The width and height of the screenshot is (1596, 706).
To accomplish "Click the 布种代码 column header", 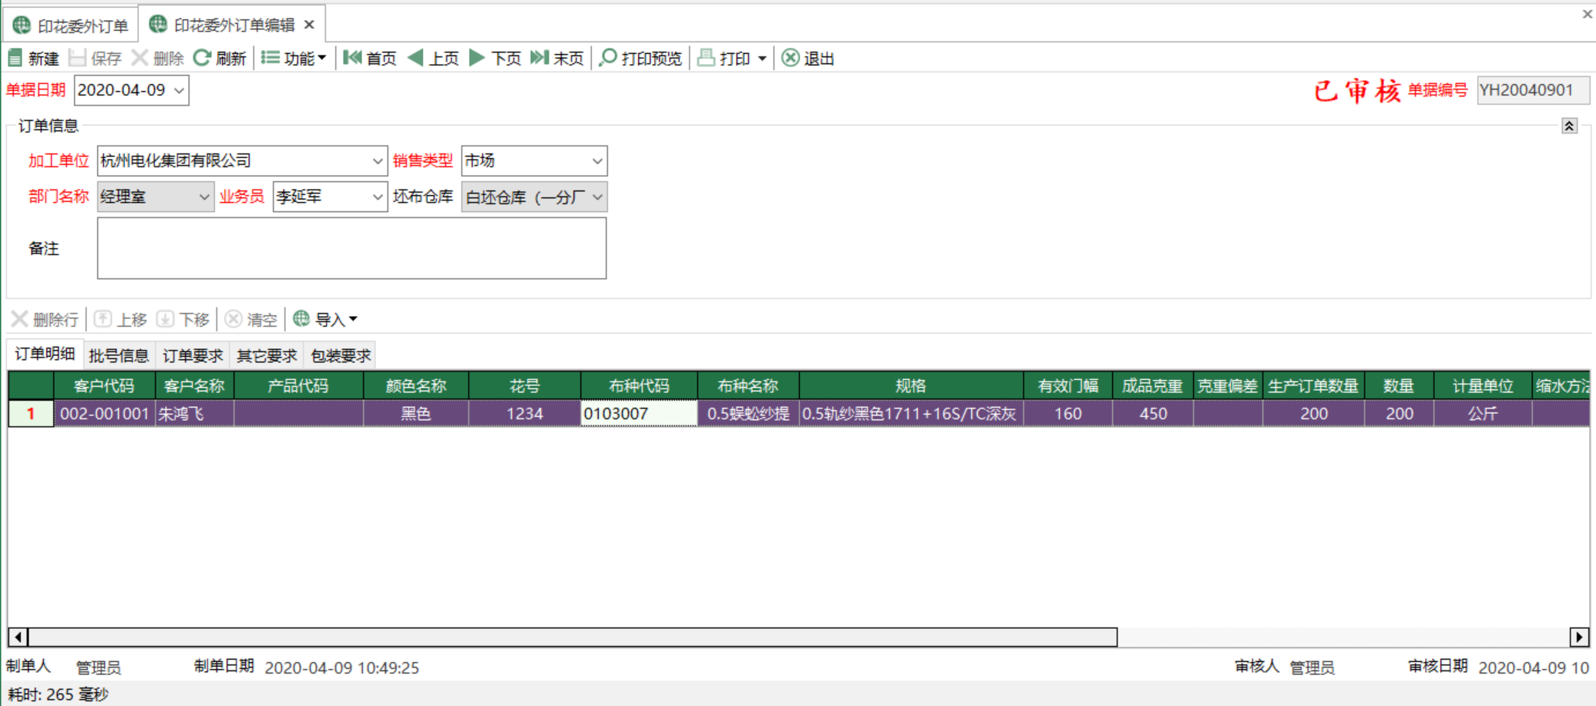I will click(639, 385).
